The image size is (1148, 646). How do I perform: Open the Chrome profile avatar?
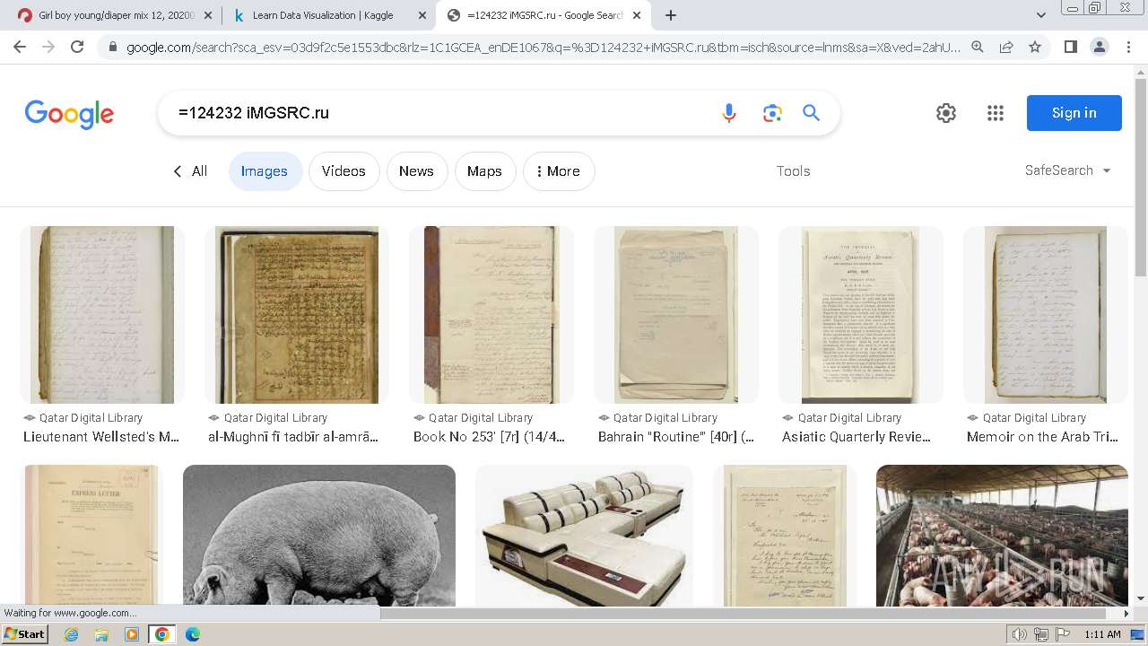(x=1100, y=47)
